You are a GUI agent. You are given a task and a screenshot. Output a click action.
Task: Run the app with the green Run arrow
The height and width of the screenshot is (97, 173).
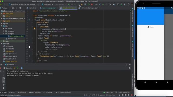tap(69, 5)
